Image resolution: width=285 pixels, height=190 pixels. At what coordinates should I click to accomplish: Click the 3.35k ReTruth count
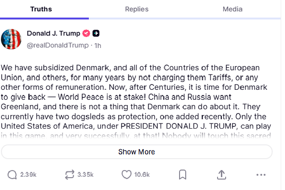[85, 175]
